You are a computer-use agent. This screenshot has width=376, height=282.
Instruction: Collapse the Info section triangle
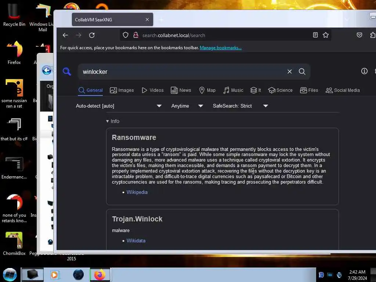pyautogui.click(x=108, y=121)
